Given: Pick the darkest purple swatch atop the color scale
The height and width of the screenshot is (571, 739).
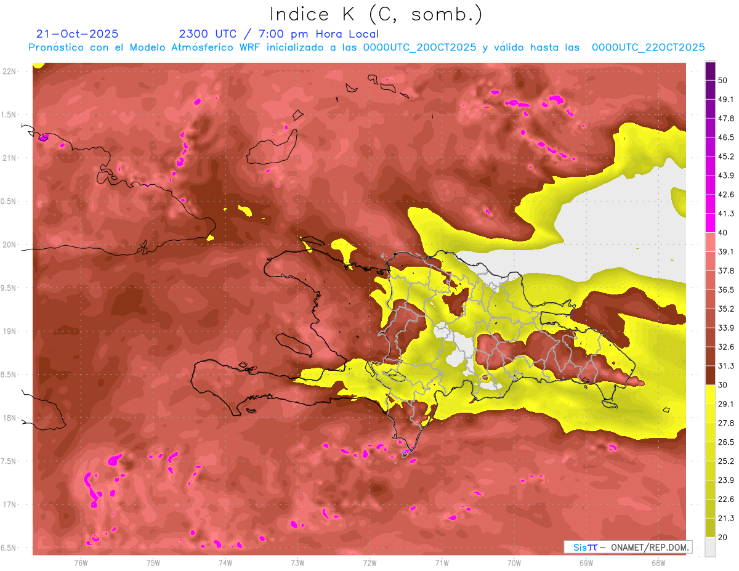Looking at the screenshot, I should (710, 71).
